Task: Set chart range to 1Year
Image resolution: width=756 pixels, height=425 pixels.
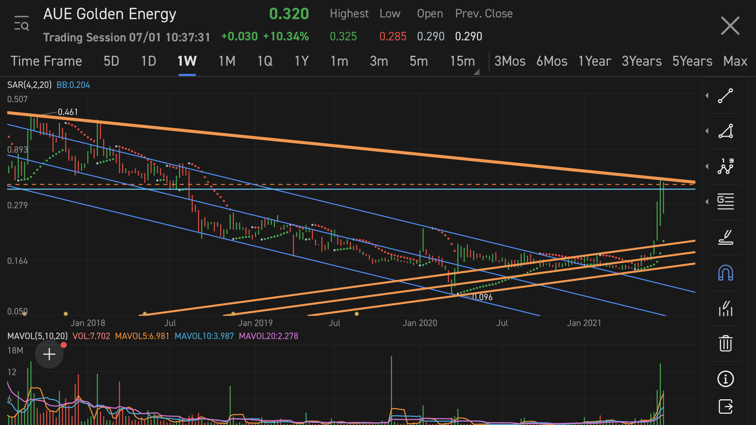Action: tap(594, 61)
